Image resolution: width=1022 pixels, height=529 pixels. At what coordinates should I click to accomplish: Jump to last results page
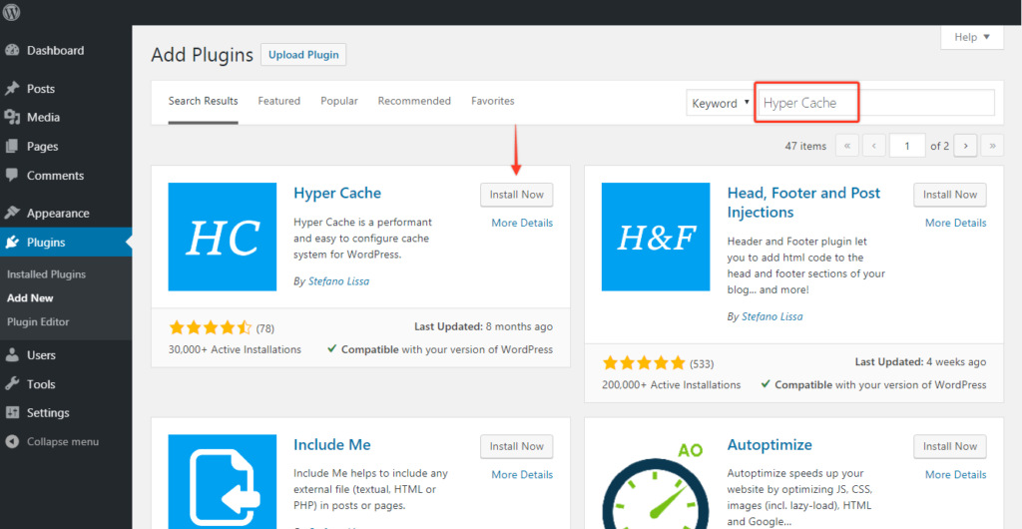tap(992, 146)
